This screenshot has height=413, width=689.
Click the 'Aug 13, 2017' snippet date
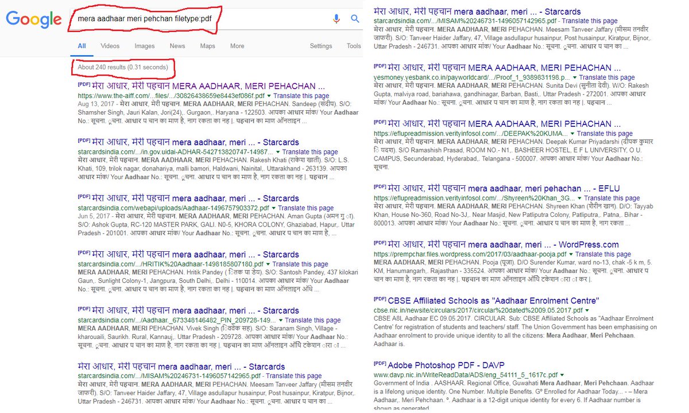[96, 105]
